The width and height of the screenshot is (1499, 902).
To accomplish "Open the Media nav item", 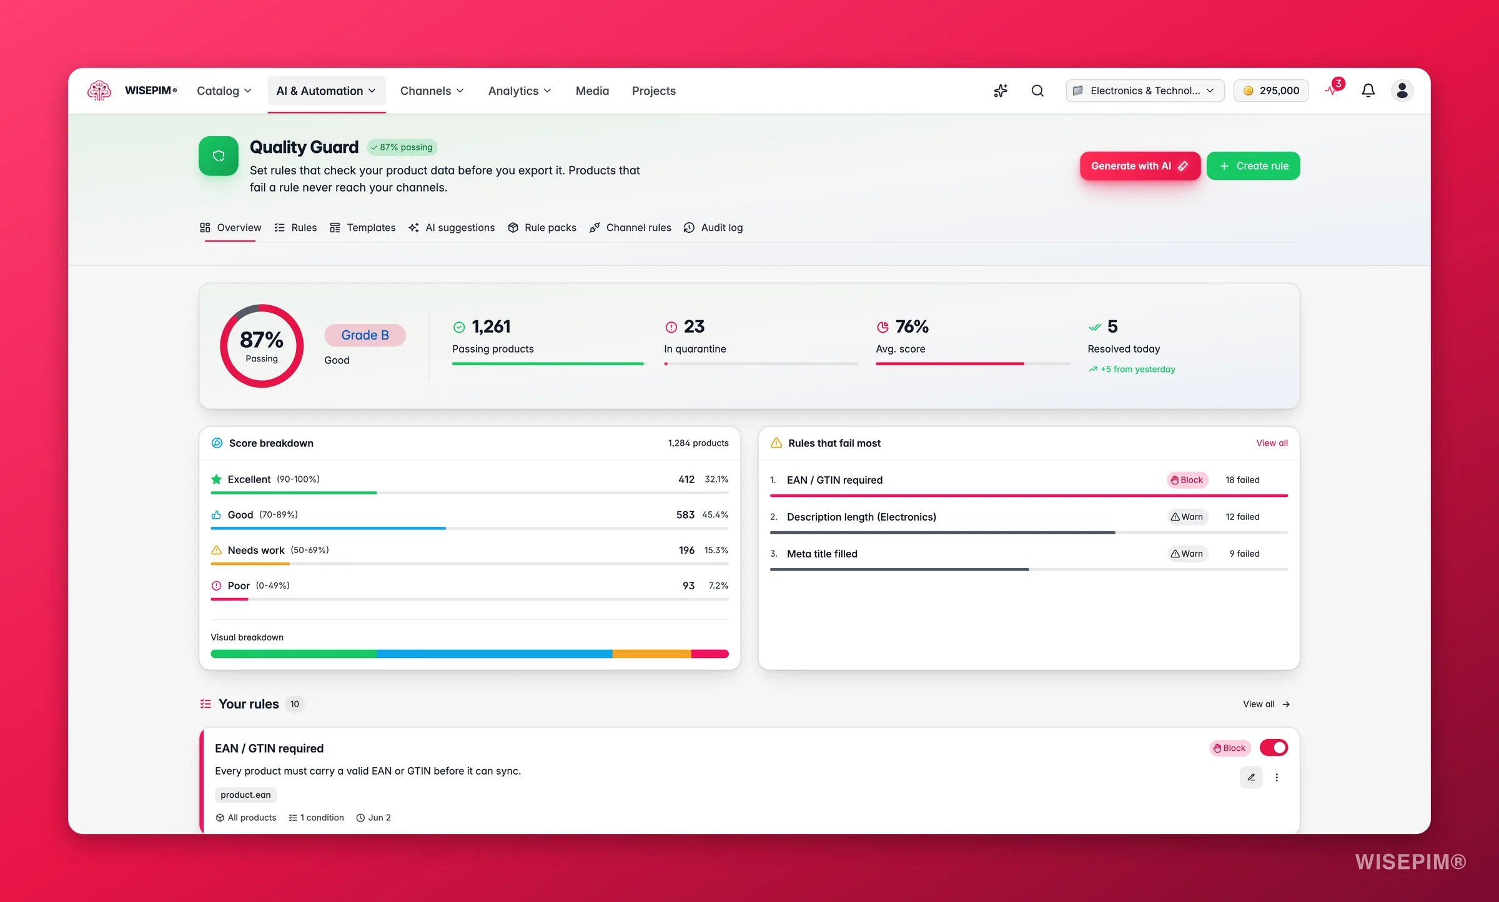I will click(592, 91).
